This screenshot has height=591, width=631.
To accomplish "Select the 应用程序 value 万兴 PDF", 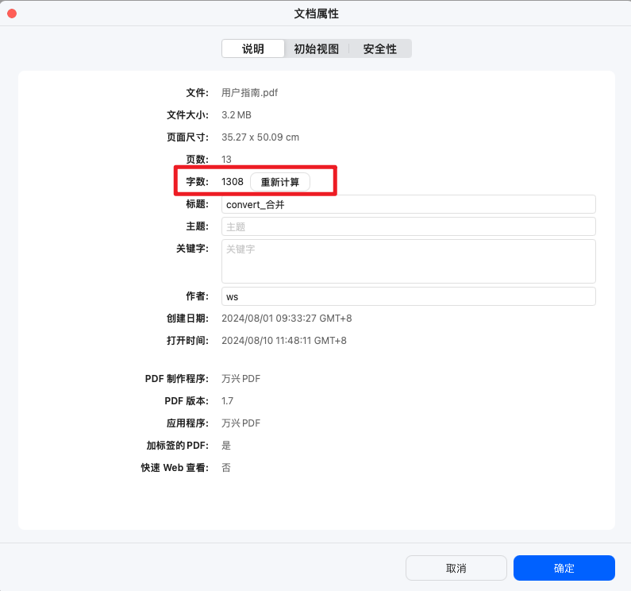I will point(240,423).
